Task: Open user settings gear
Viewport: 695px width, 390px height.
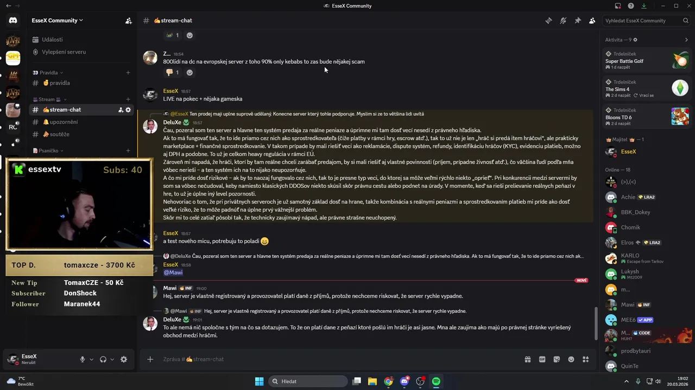Action: click(x=124, y=359)
